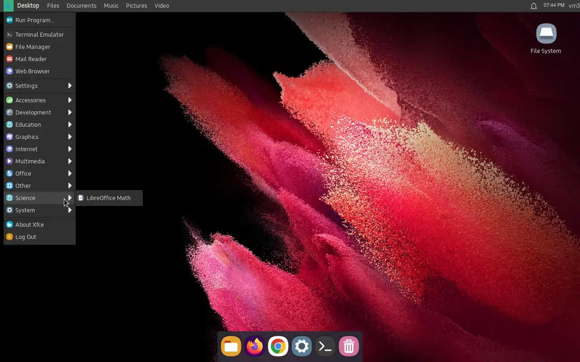
Task: Click the Graphics category icon
Action: (x=9, y=137)
